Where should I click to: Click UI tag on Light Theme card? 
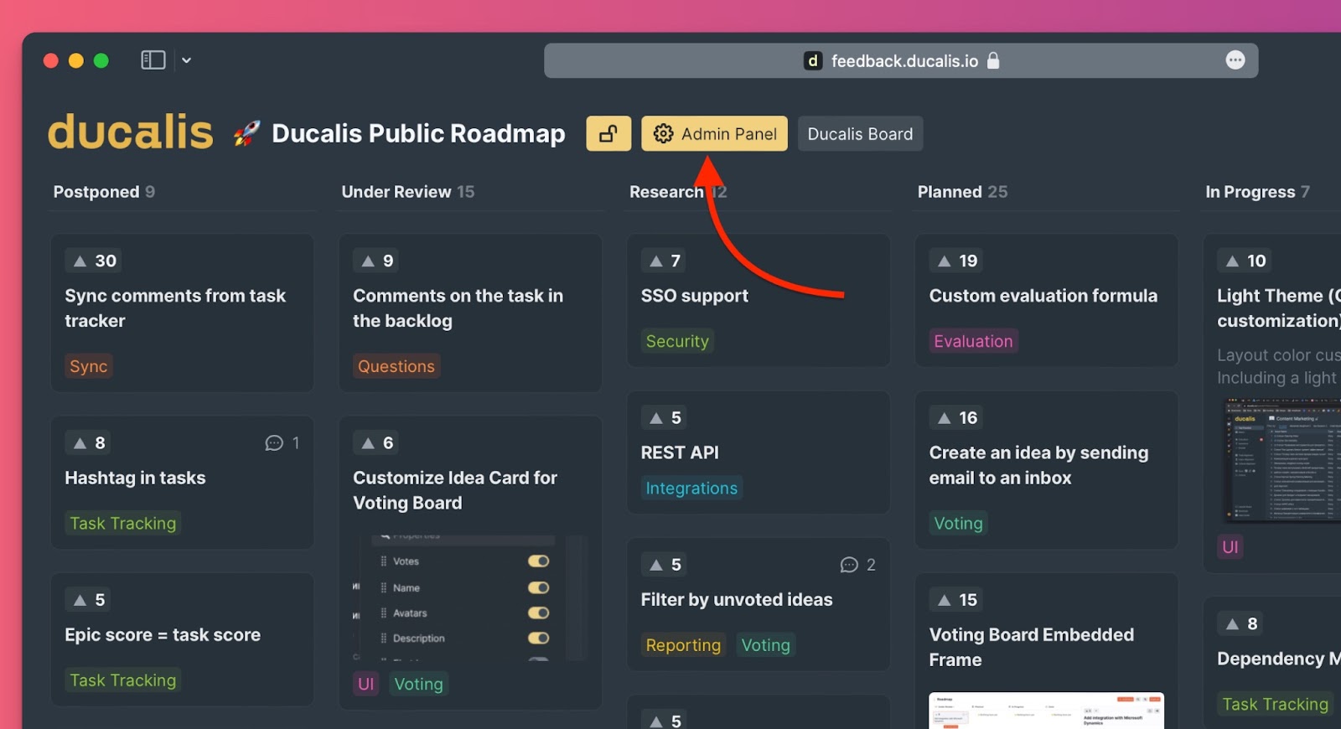tap(1230, 547)
